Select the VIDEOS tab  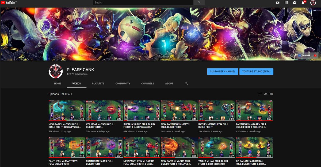pos(77,84)
